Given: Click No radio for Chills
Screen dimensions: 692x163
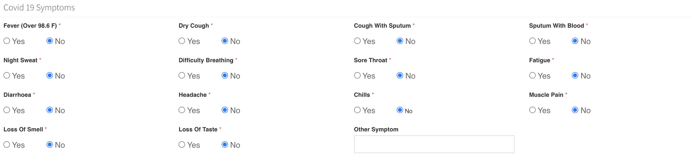Looking at the screenshot, I should pyautogui.click(x=400, y=110).
